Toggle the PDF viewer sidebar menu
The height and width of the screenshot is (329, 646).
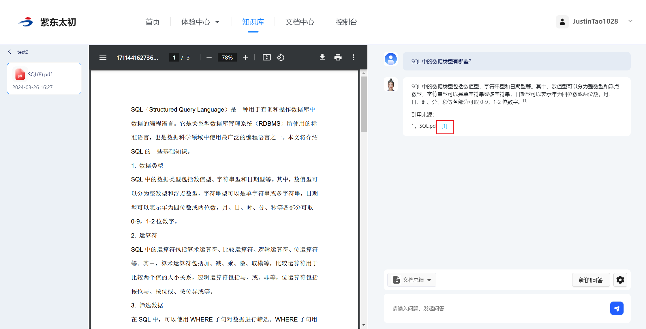coord(103,58)
